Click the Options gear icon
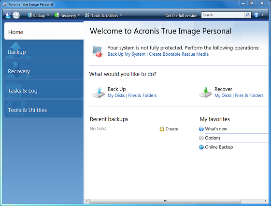 pyautogui.click(x=201, y=138)
